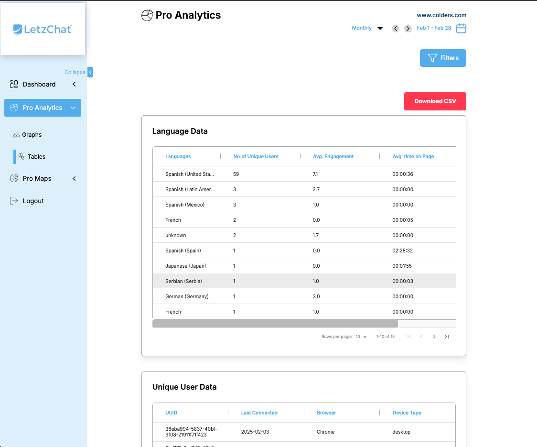Viewport: 537px width, 447px height.
Task: Go to next page of Language Data
Action: pos(434,337)
